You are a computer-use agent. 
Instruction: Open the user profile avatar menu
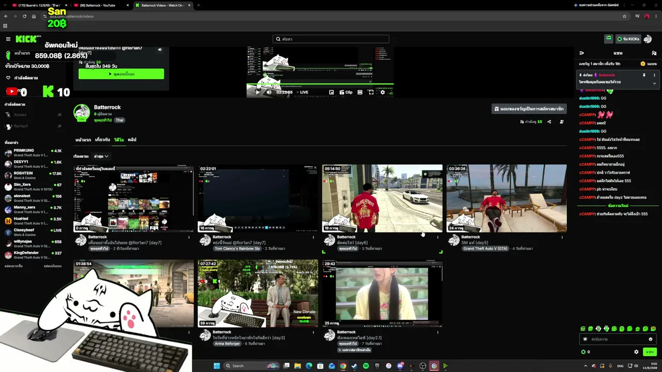[648, 39]
